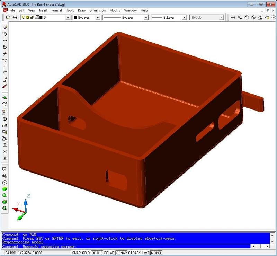277x256 pixels.
Task: Open the 3D Orbit tool
Action: (5, 98)
